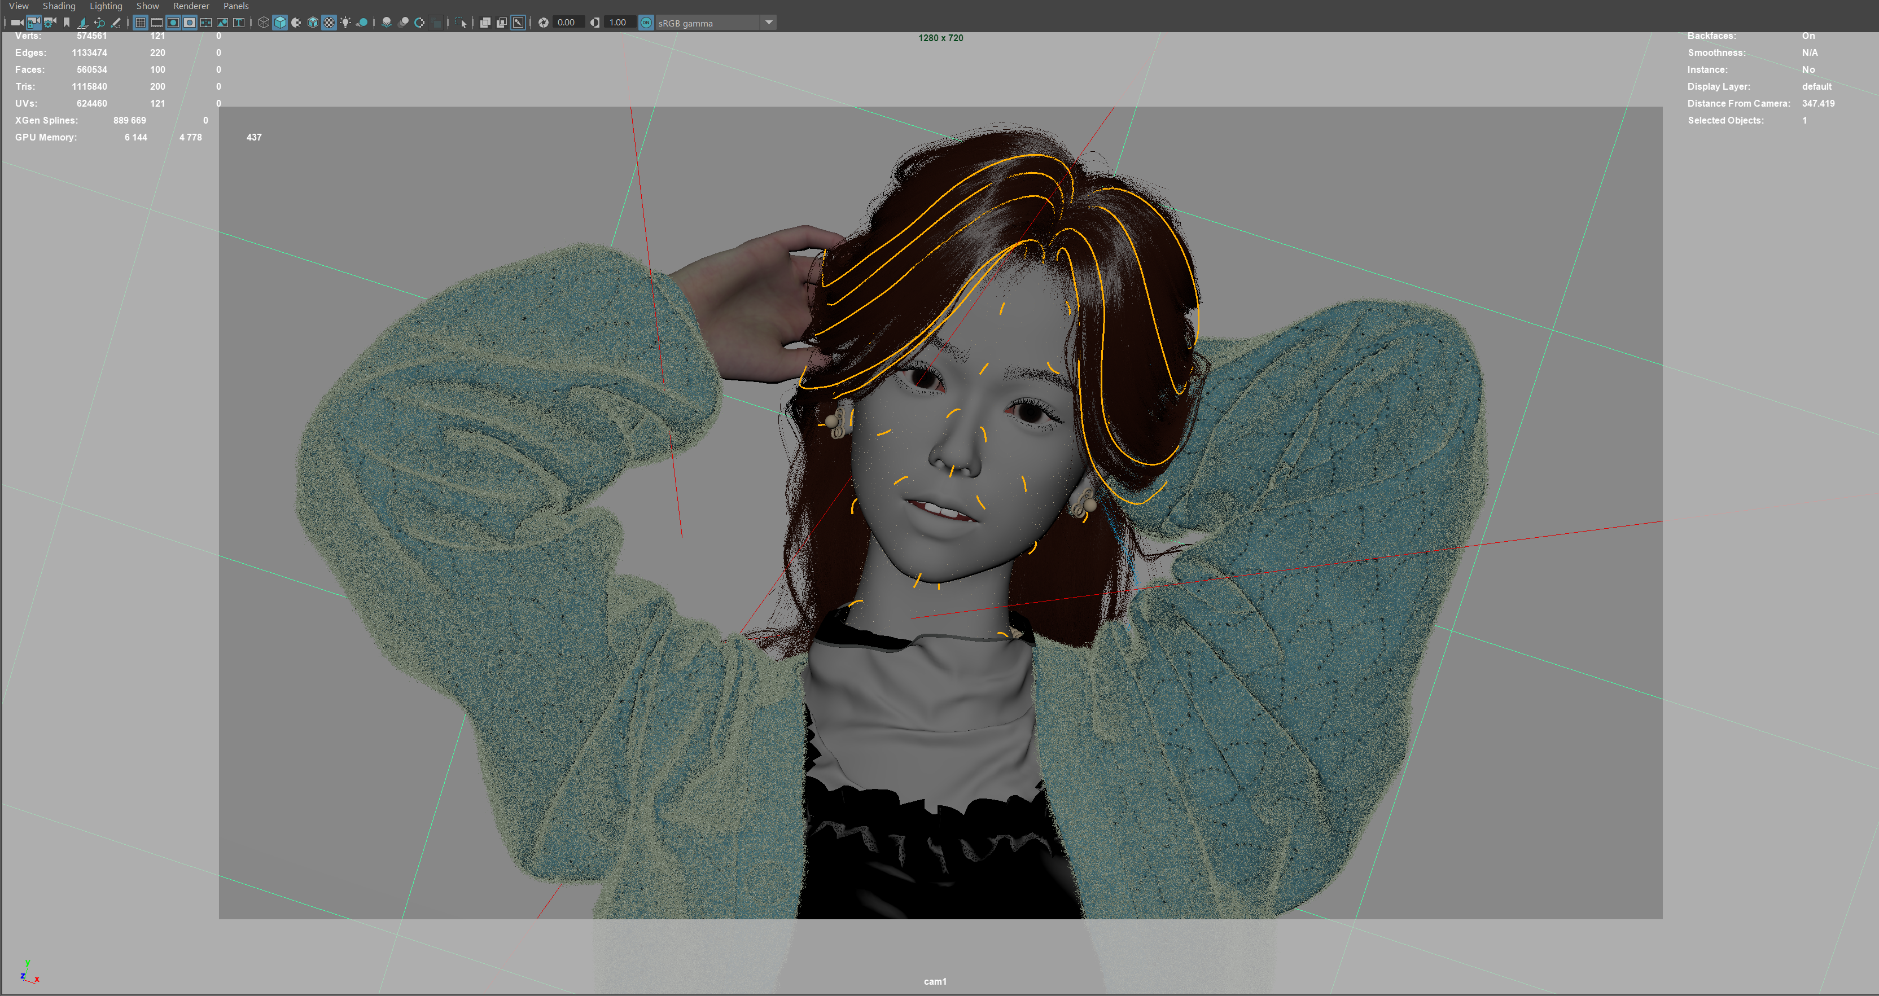Click the Image Plane icon
1879x996 pixels.
coord(83,23)
